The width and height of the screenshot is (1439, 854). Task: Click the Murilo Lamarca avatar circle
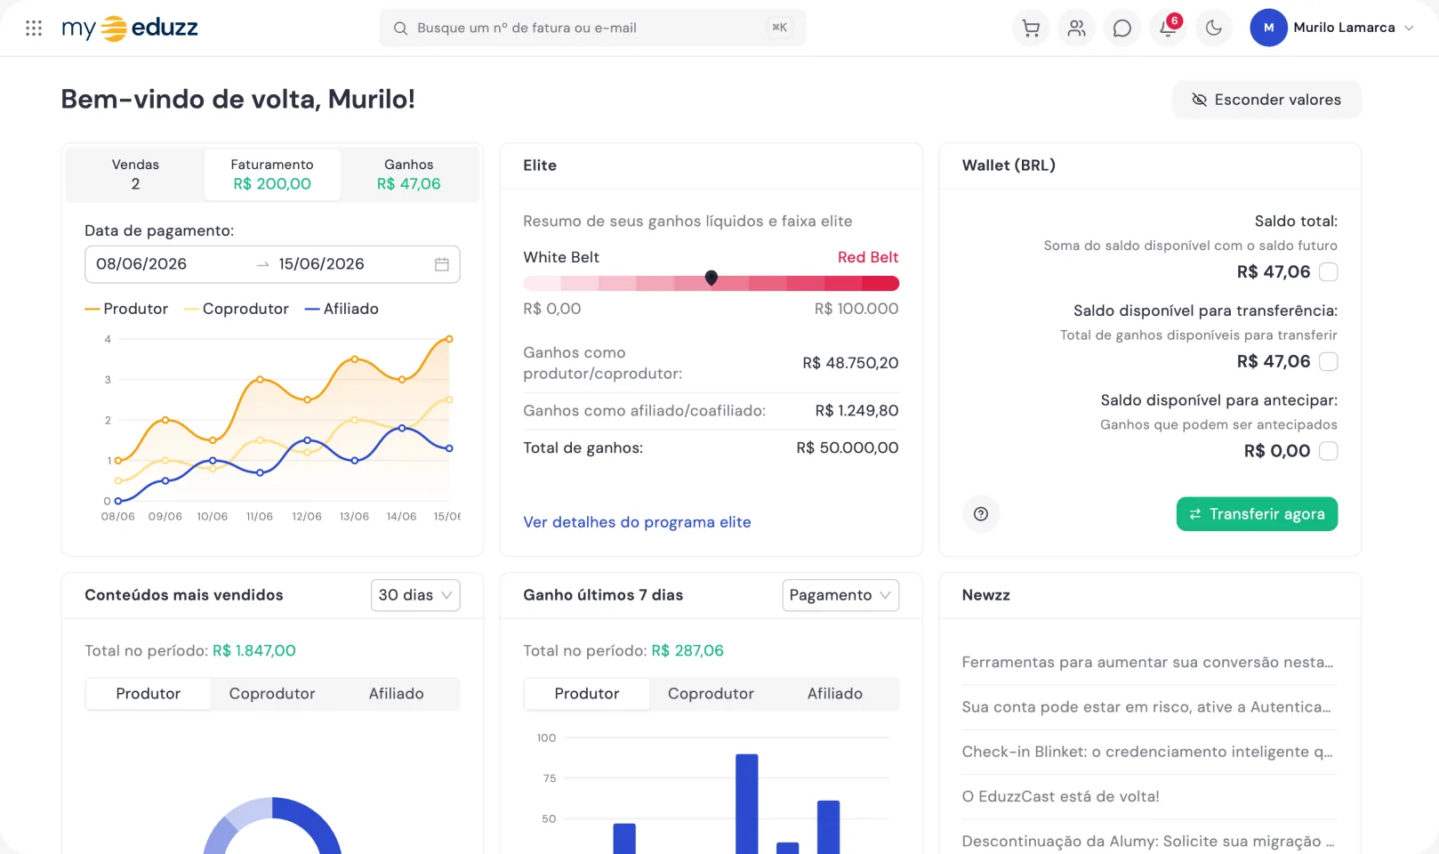click(x=1268, y=28)
